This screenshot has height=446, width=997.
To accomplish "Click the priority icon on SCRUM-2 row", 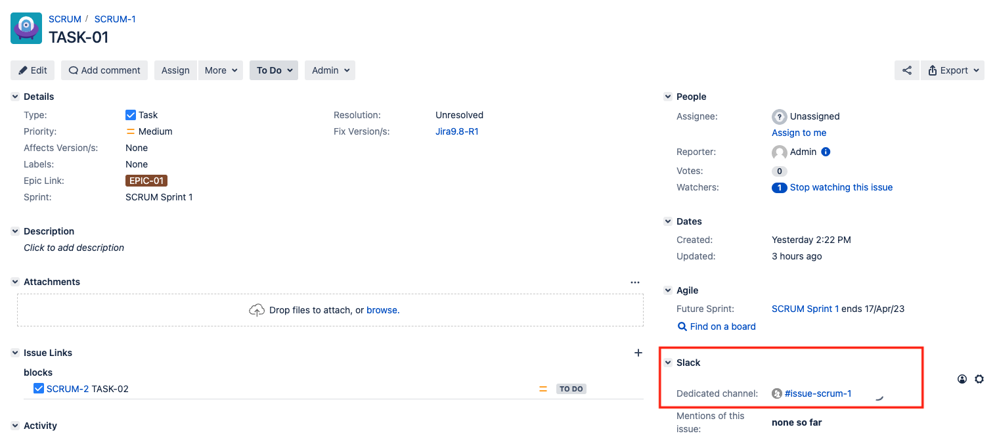I will (543, 389).
